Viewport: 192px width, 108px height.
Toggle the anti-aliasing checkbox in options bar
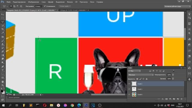45,6
